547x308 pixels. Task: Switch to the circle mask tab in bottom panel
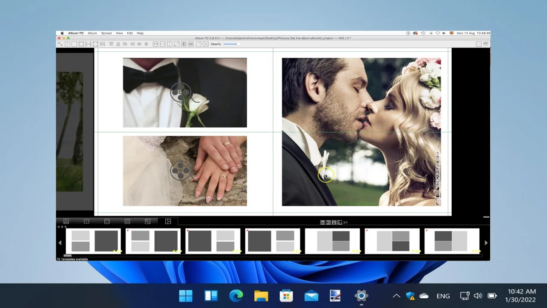107,221
